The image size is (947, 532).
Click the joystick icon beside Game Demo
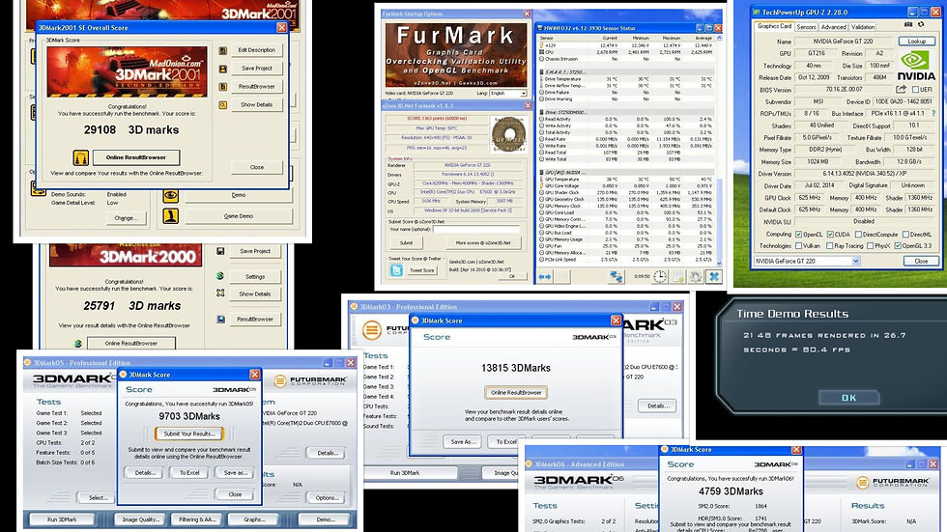[171, 216]
